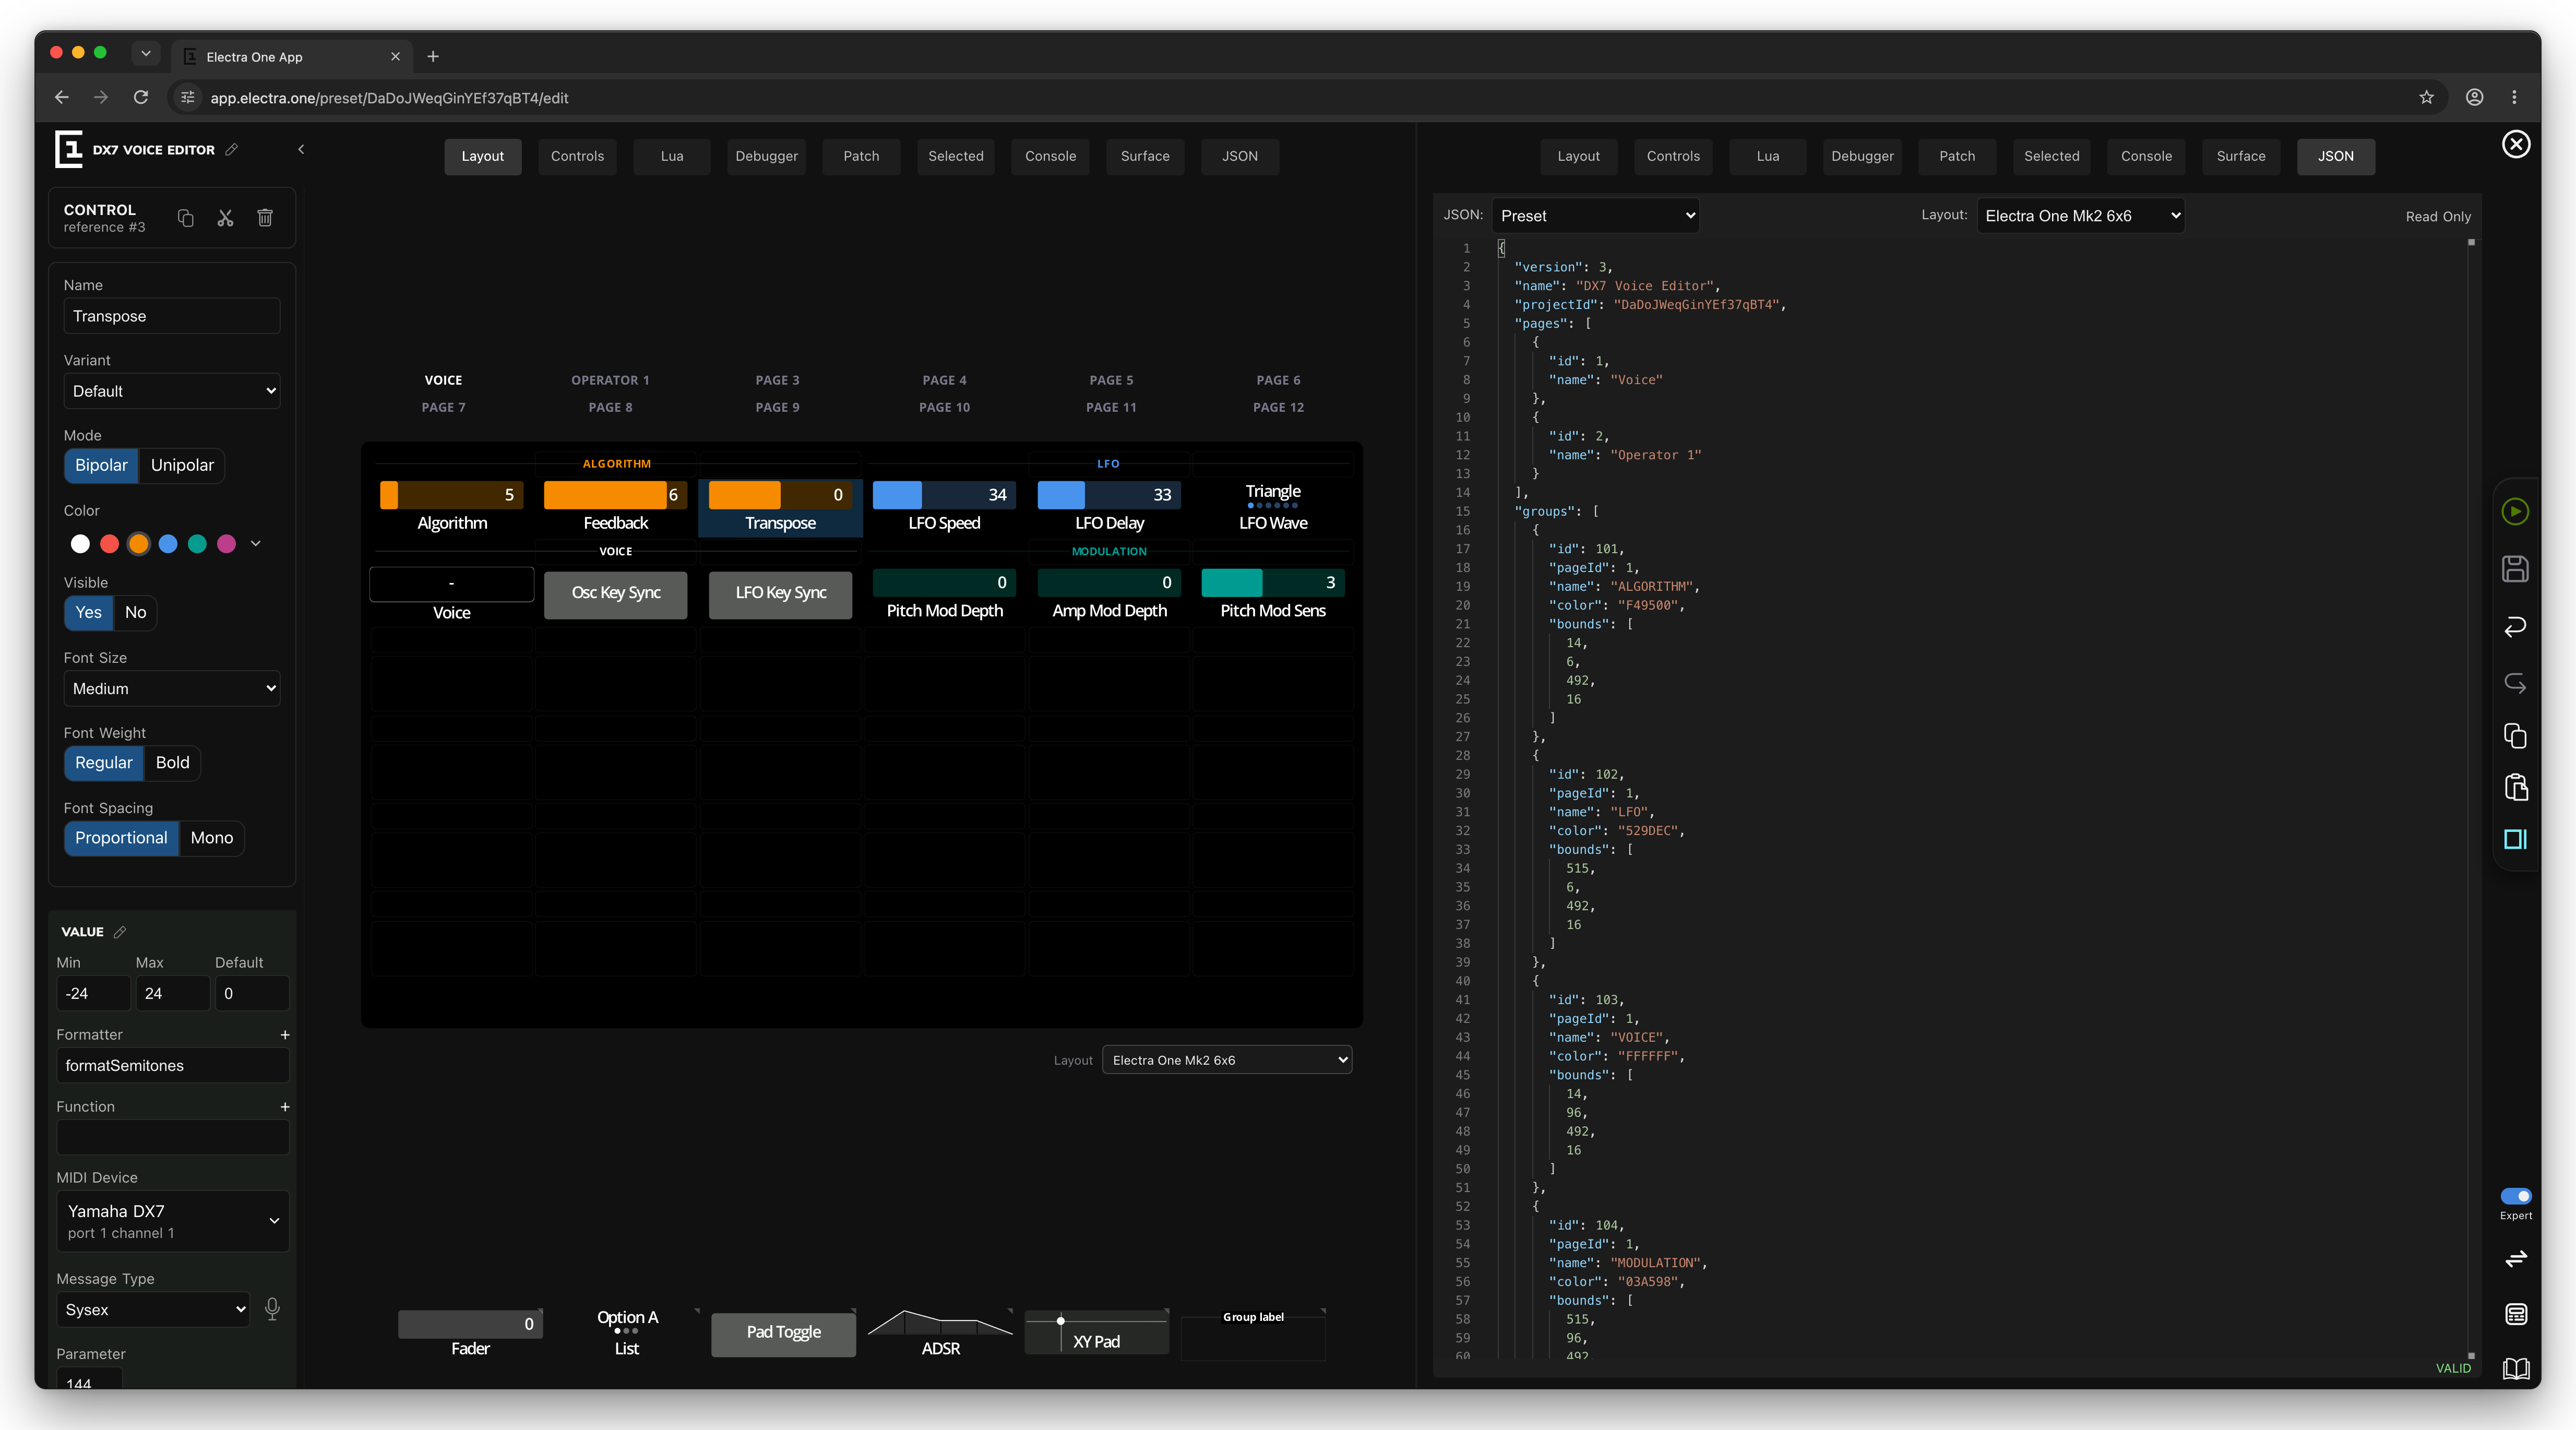Click the Max value field
Screen dimensions: 2576x1430
[x=172, y=994]
